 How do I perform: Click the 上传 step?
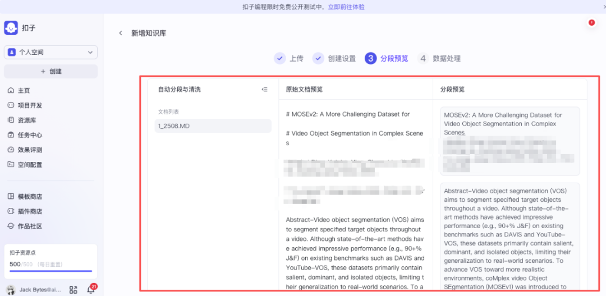(289, 59)
